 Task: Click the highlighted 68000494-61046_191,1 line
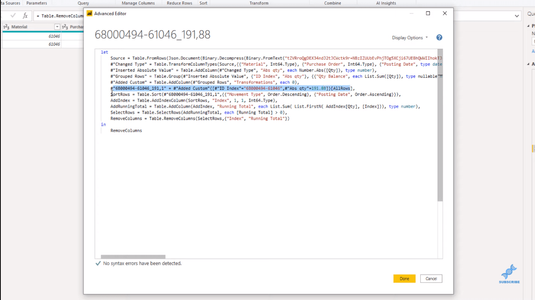click(232, 88)
